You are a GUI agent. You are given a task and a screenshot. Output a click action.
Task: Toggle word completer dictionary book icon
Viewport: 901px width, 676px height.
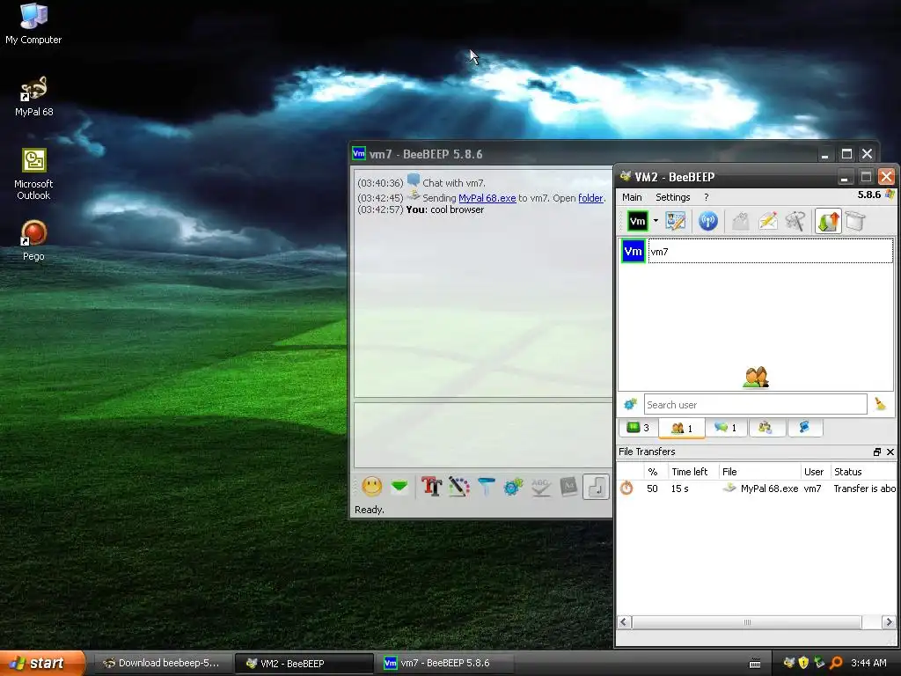tap(568, 487)
